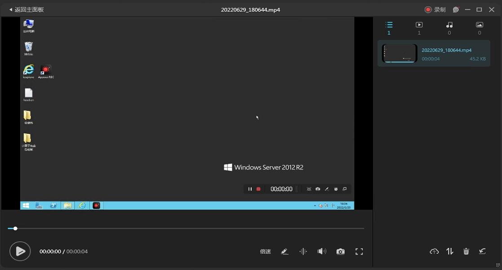Switch to the all files list tab
This screenshot has height=270, width=502.
tap(389, 25)
